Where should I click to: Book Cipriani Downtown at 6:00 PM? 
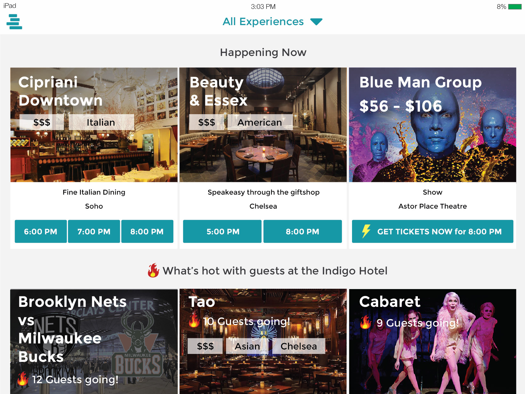41,232
